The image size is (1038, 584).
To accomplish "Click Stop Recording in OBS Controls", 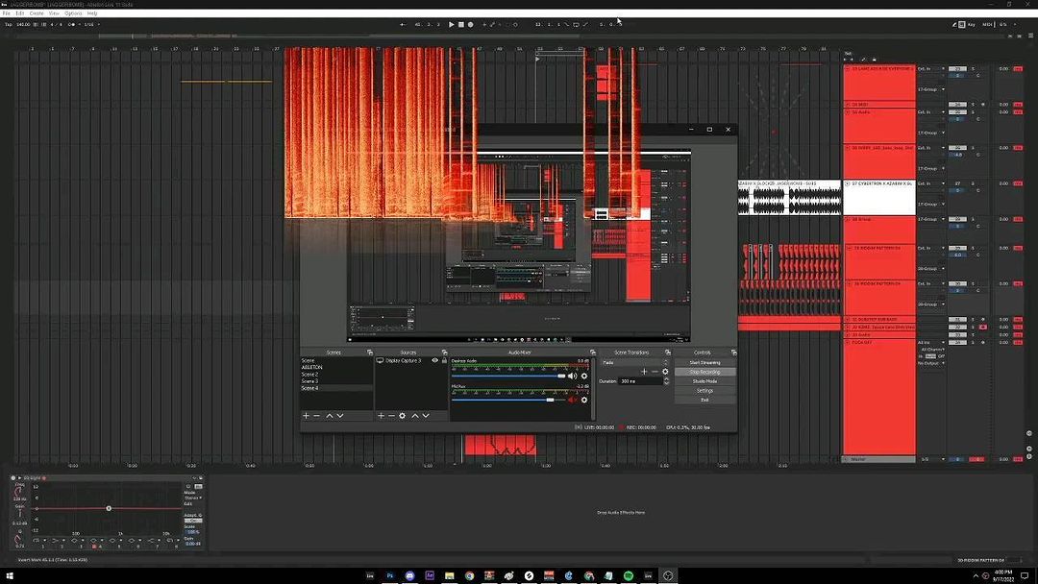I will [x=704, y=372].
